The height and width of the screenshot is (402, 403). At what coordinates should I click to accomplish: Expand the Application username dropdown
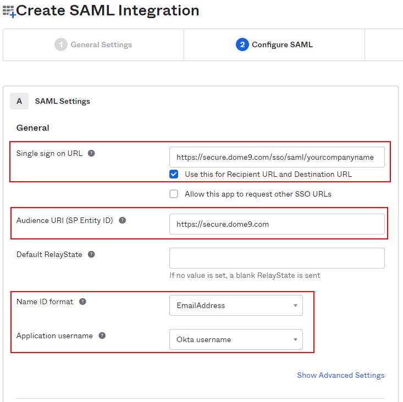(236, 339)
